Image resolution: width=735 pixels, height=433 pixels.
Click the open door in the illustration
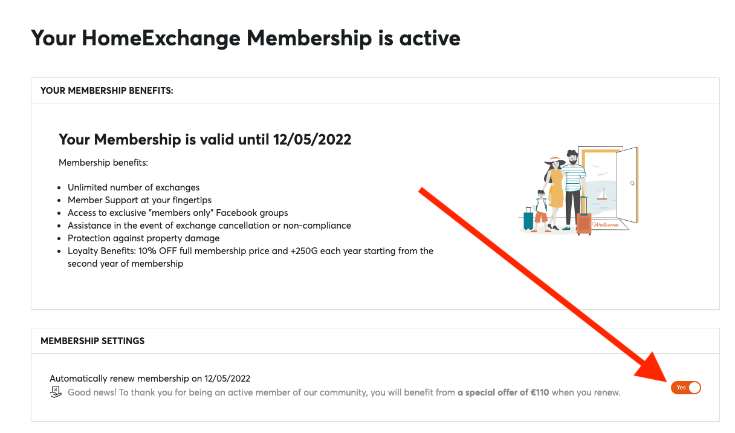(x=626, y=185)
